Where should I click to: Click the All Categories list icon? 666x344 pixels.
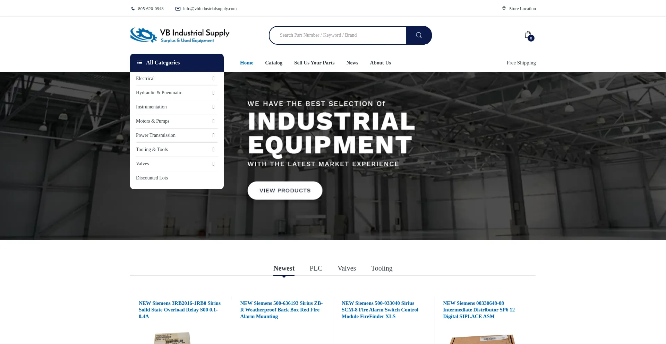coord(140,62)
